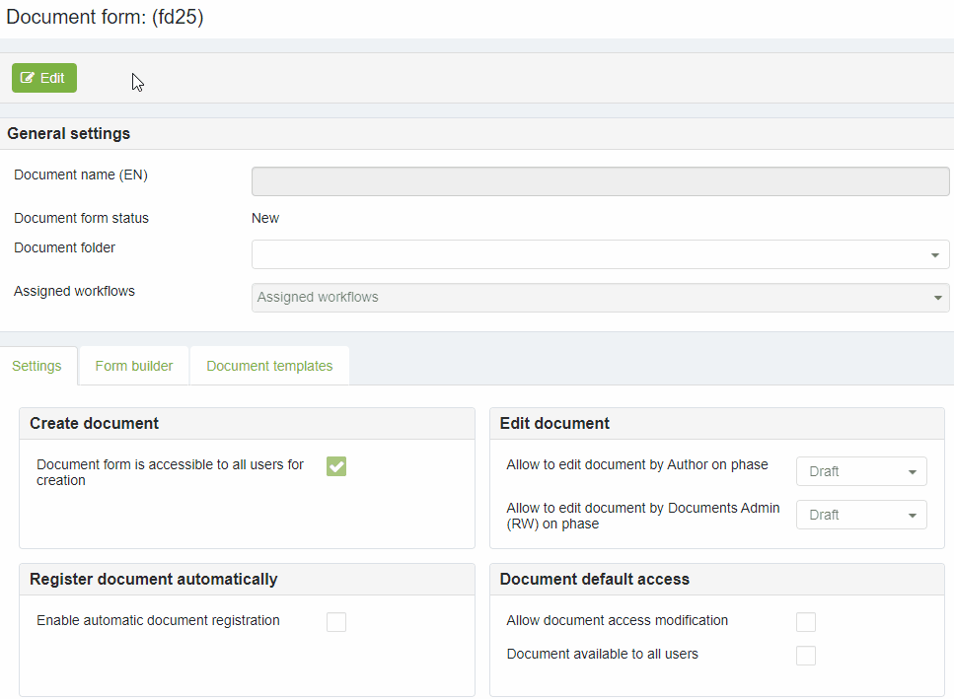Click the pencil icon on Edit button
The height and width of the screenshot is (699, 954).
pyautogui.click(x=28, y=78)
